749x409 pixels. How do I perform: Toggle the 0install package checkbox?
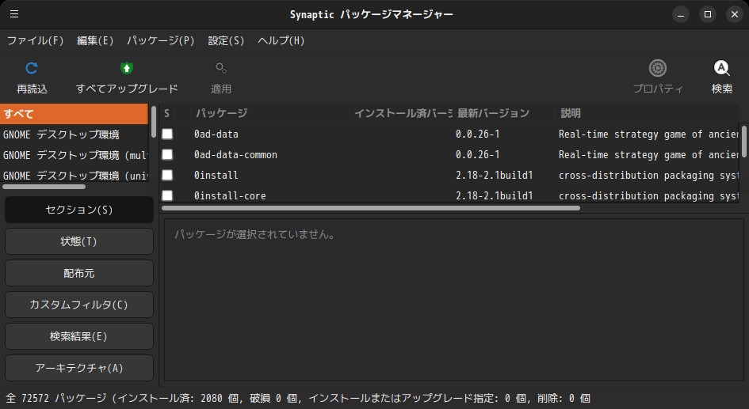[x=167, y=175]
